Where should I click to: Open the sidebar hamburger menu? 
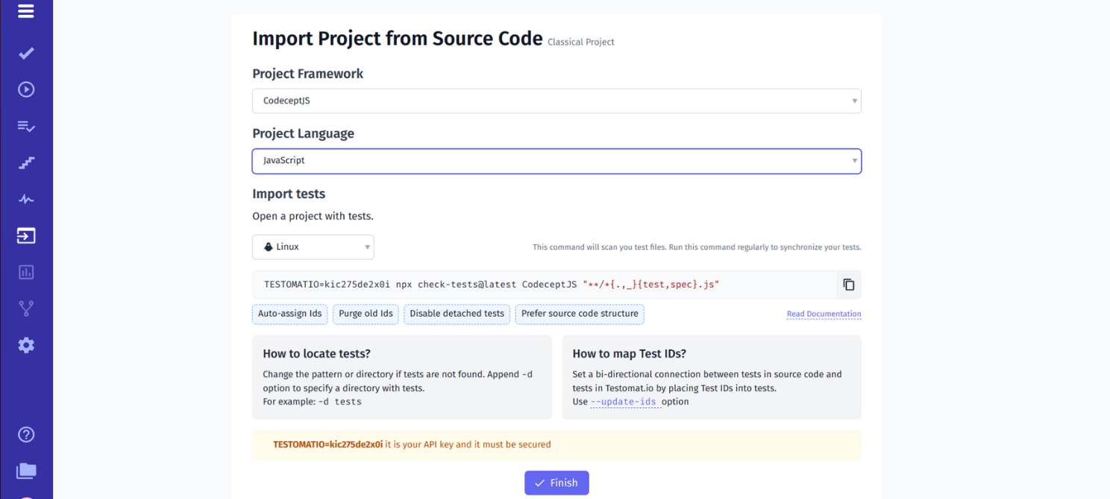click(x=26, y=11)
